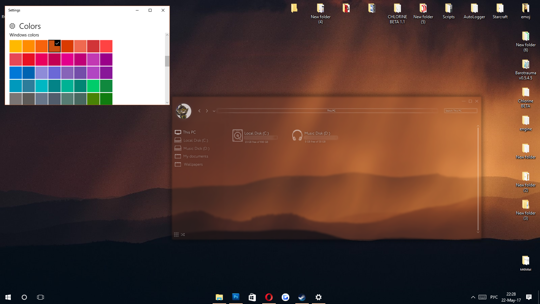540x304 pixels.
Task: Open My documents in explorer sidebar
Action: coord(192,156)
